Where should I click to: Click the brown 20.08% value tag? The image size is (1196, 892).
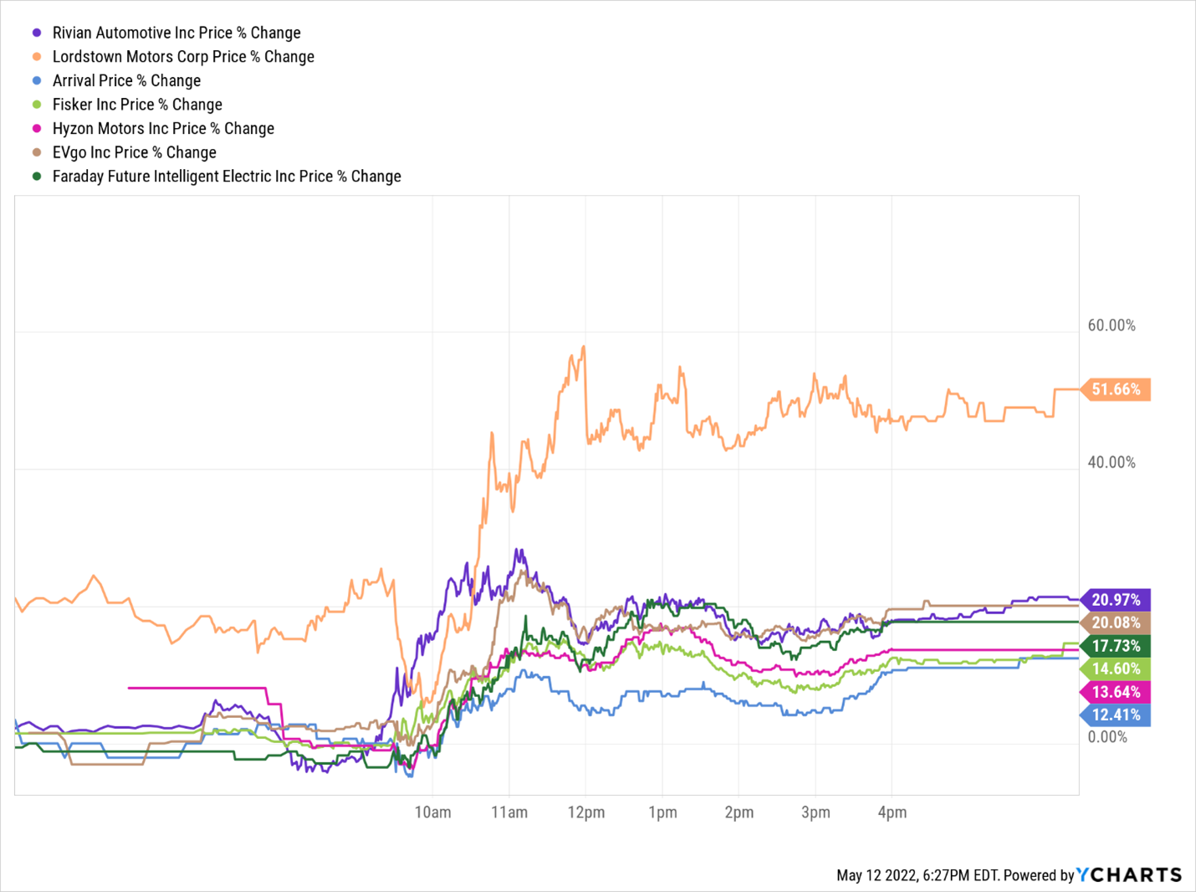(x=1116, y=623)
